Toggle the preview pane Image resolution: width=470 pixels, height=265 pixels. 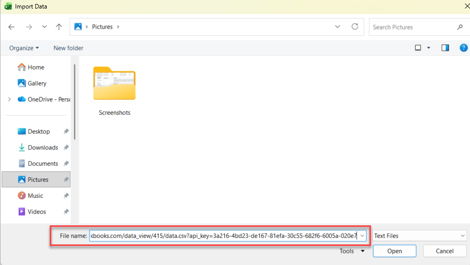(x=445, y=48)
